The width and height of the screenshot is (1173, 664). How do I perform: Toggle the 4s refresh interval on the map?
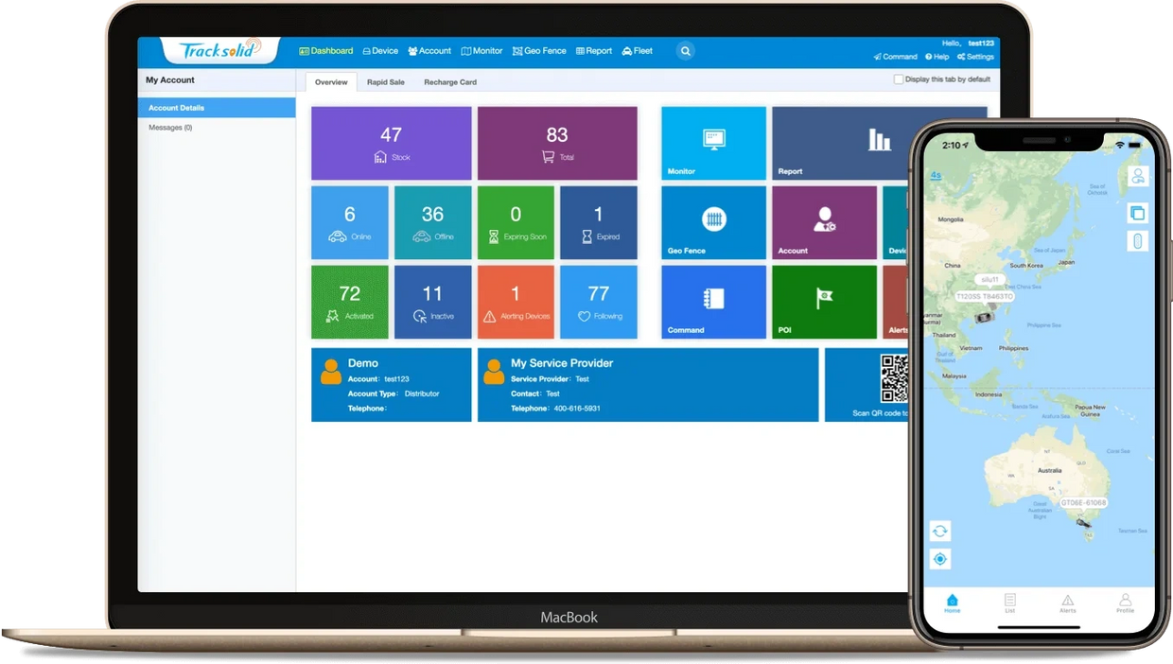[935, 175]
